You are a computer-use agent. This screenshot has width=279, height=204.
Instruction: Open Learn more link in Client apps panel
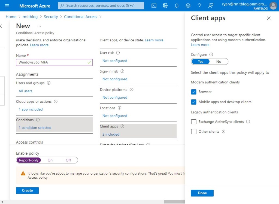pyautogui.click(x=200, y=45)
